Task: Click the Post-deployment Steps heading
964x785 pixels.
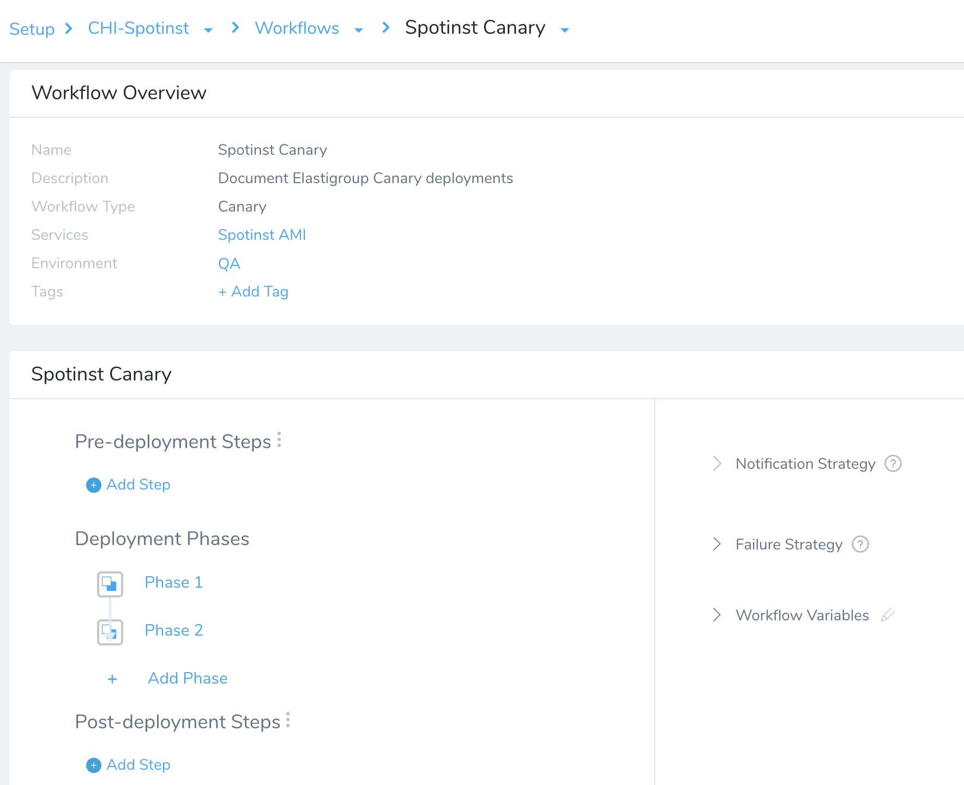Action: [178, 722]
